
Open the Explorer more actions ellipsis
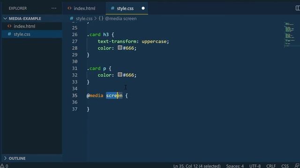pyautogui.click(x=54, y=8)
